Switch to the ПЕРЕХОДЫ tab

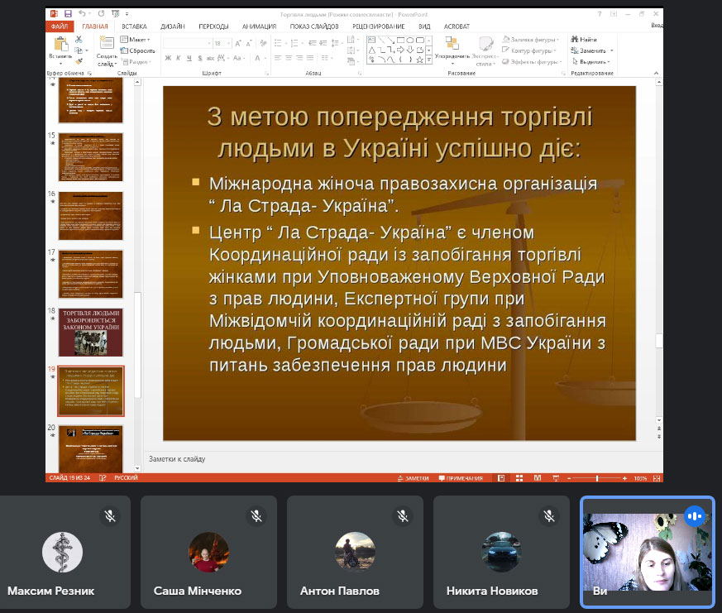pyautogui.click(x=213, y=26)
